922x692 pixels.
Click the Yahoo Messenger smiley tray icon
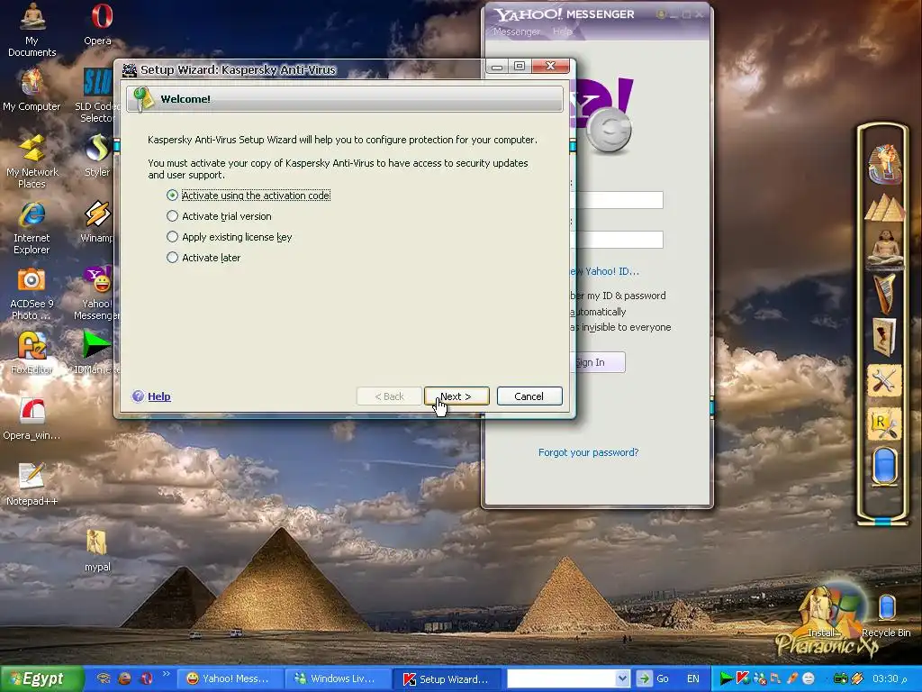click(x=809, y=678)
